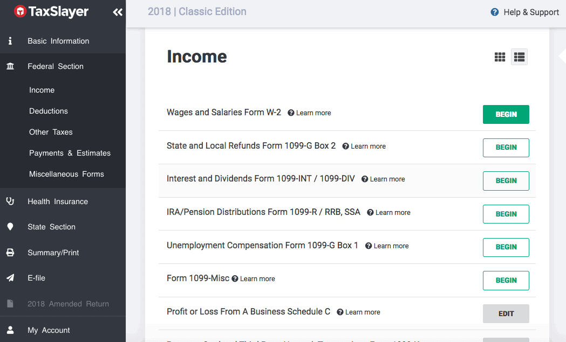Switch to list view layout
Viewport: 566px width, 342px height.
(x=519, y=57)
